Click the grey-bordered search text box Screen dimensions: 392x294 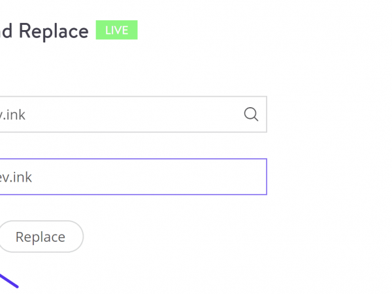pos(118,114)
